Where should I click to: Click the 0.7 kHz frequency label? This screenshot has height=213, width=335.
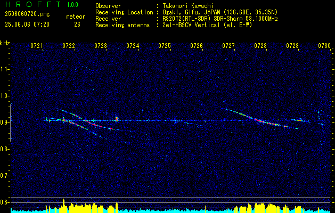click(x=4, y=176)
